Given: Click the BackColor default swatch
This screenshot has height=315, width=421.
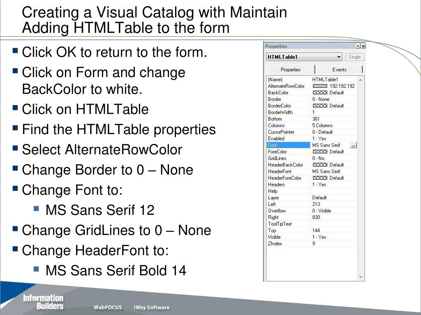Looking at the screenshot, I should click(x=320, y=93).
